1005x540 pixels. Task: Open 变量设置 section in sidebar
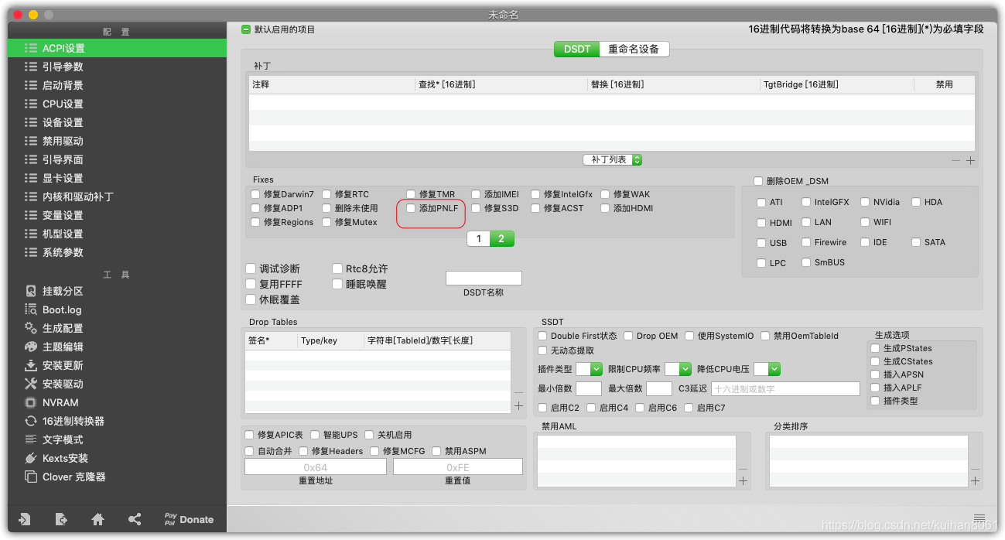click(117, 215)
